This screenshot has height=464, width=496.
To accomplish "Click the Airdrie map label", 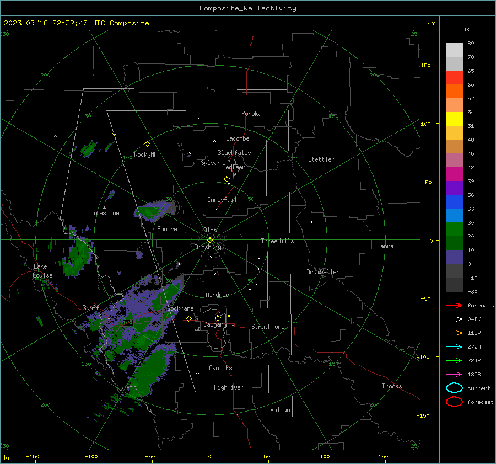I will [217, 295].
